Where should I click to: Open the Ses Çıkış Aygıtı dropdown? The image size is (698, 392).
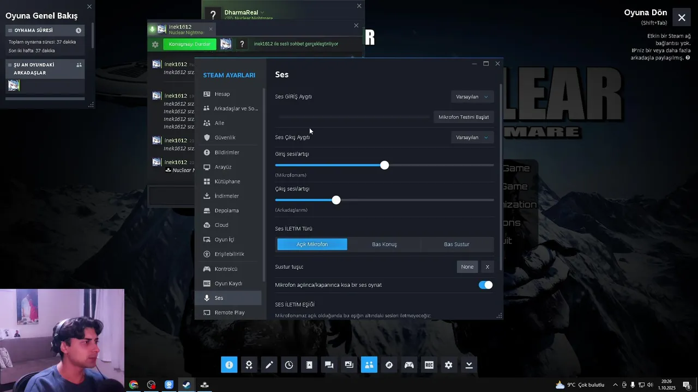[472, 137]
